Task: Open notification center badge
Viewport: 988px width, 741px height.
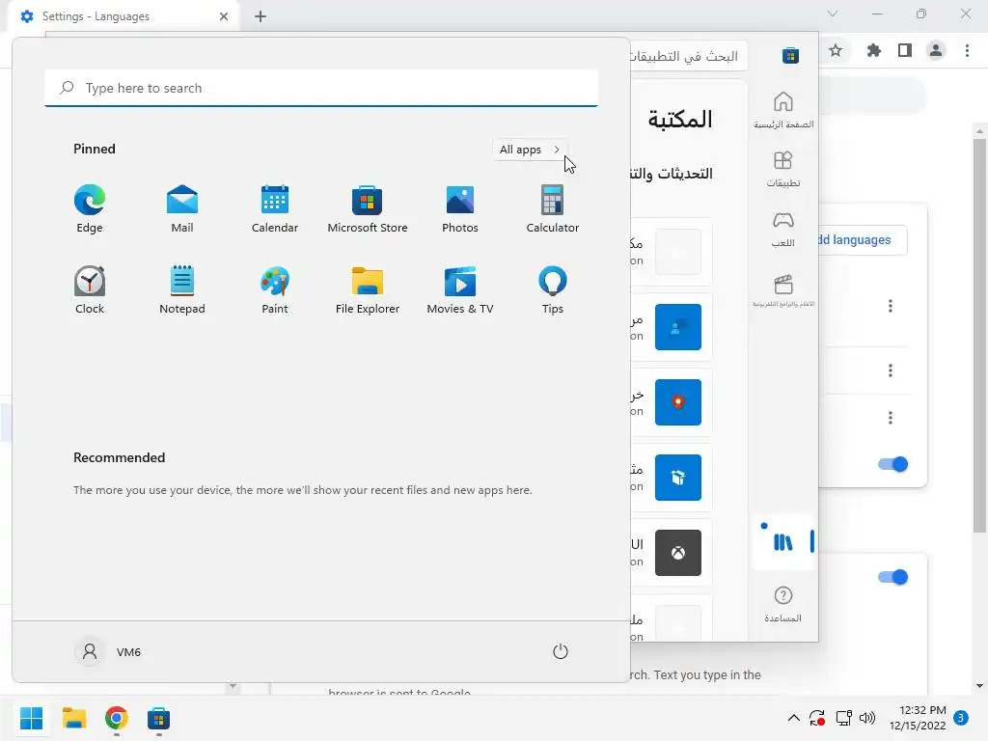Action: (x=961, y=718)
